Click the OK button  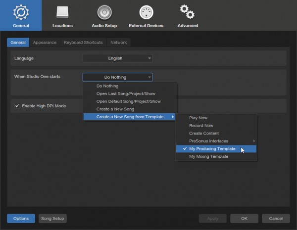point(244,218)
